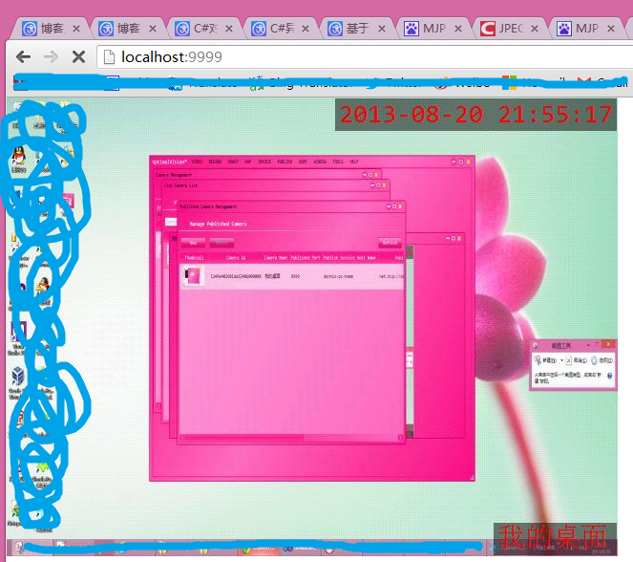Click the camera thumbnail in the published list
Screen dimensions: 633x562
(x=194, y=276)
